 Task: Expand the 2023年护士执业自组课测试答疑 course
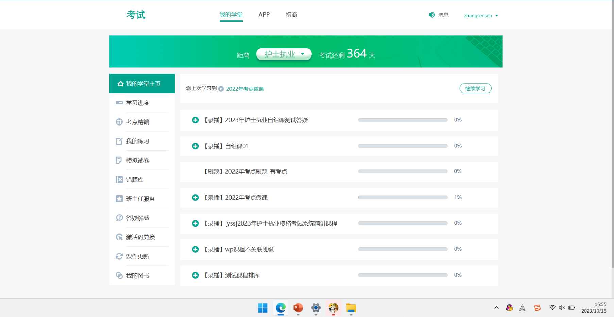point(195,120)
